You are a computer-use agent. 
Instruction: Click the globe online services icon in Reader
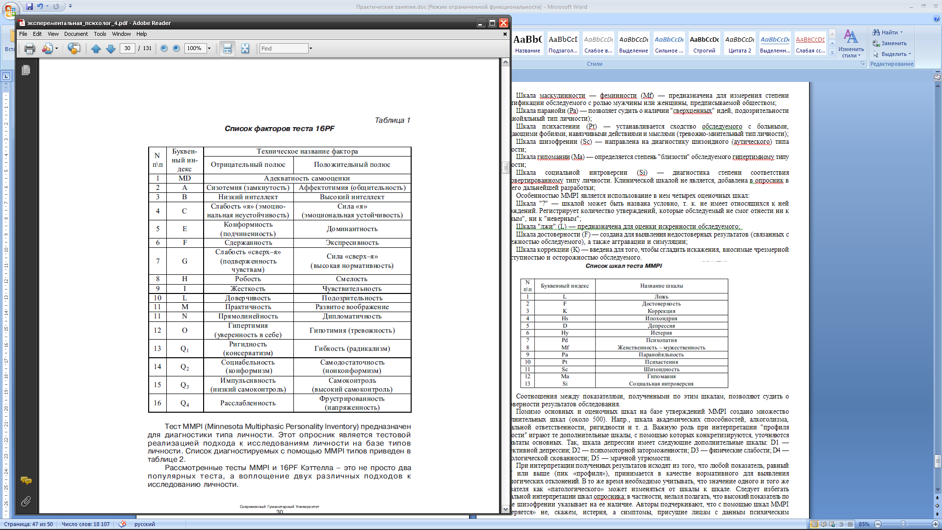(x=74, y=49)
